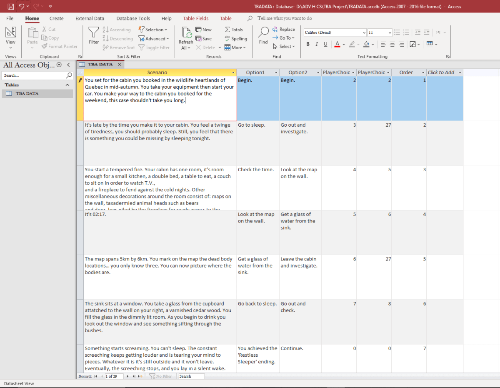This screenshot has height=388, width=500.
Task: Click the navigation pane Search box
Action: (34, 75)
